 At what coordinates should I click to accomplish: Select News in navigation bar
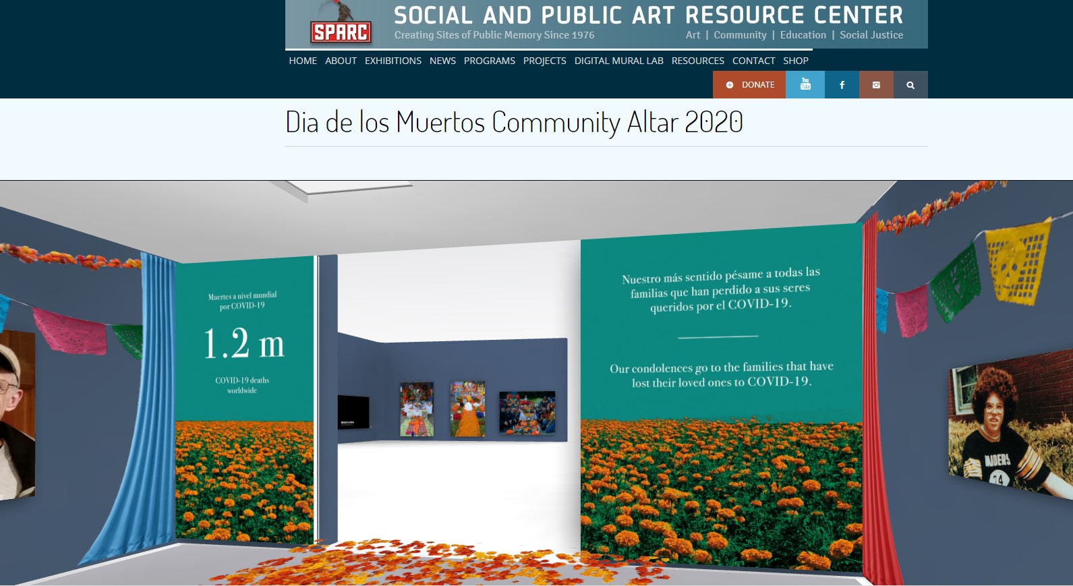(442, 61)
